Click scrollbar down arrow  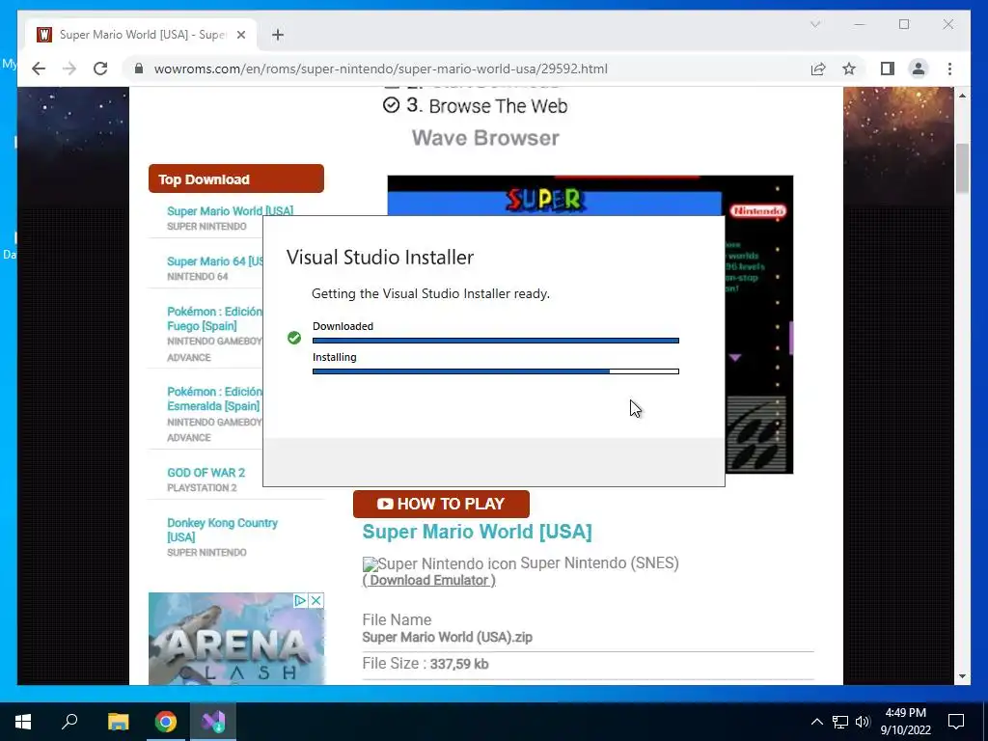(x=962, y=676)
